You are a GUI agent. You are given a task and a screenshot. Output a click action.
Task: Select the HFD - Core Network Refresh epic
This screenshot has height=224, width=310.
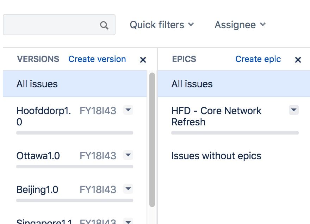216,116
